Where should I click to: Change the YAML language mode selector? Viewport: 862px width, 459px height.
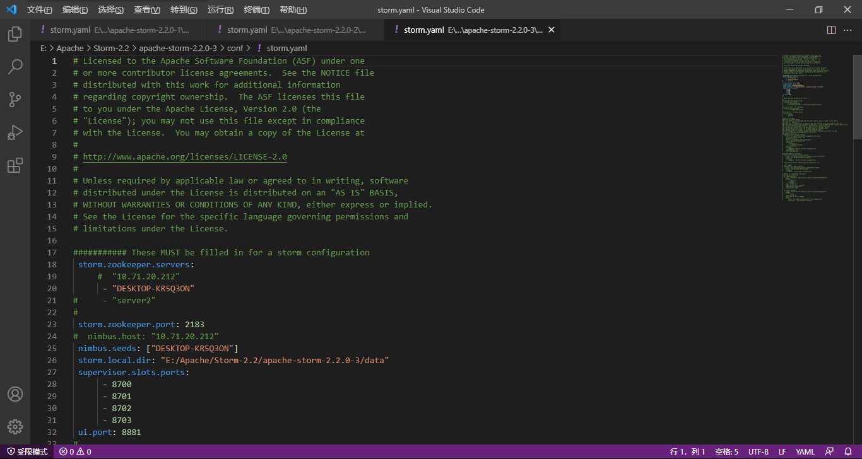[x=805, y=451]
